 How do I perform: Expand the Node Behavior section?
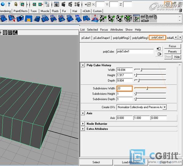click(x=83, y=124)
